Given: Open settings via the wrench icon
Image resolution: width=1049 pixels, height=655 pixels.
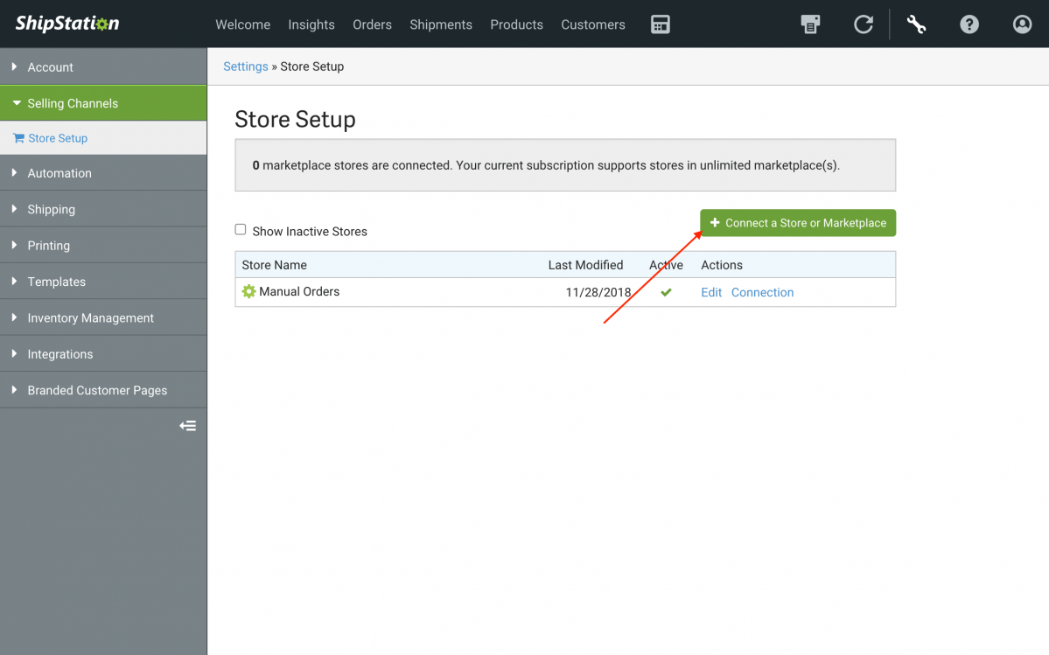Looking at the screenshot, I should tap(916, 24).
